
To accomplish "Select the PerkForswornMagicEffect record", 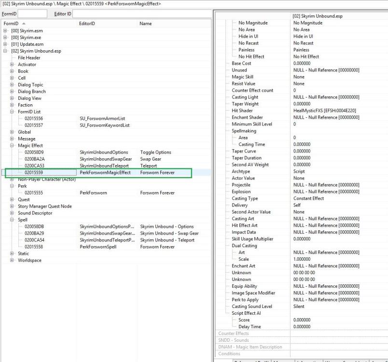I will point(105,172).
